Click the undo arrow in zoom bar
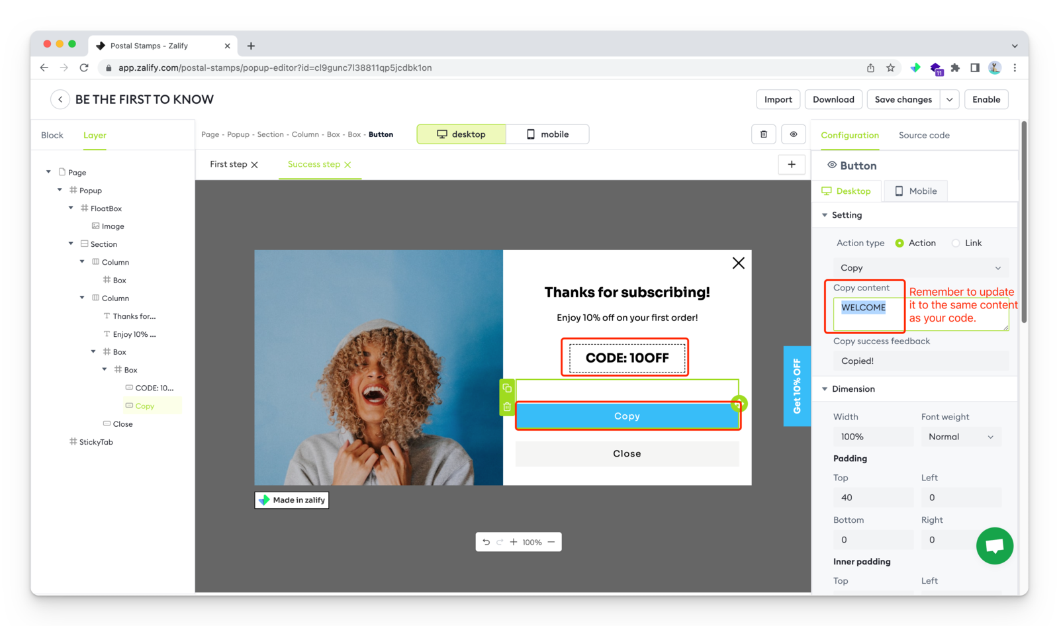 tap(486, 542)
